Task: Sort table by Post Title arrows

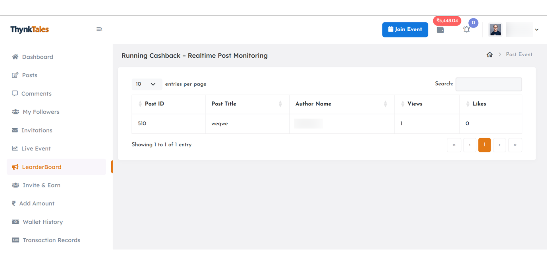Action: [x=280, y=104]
